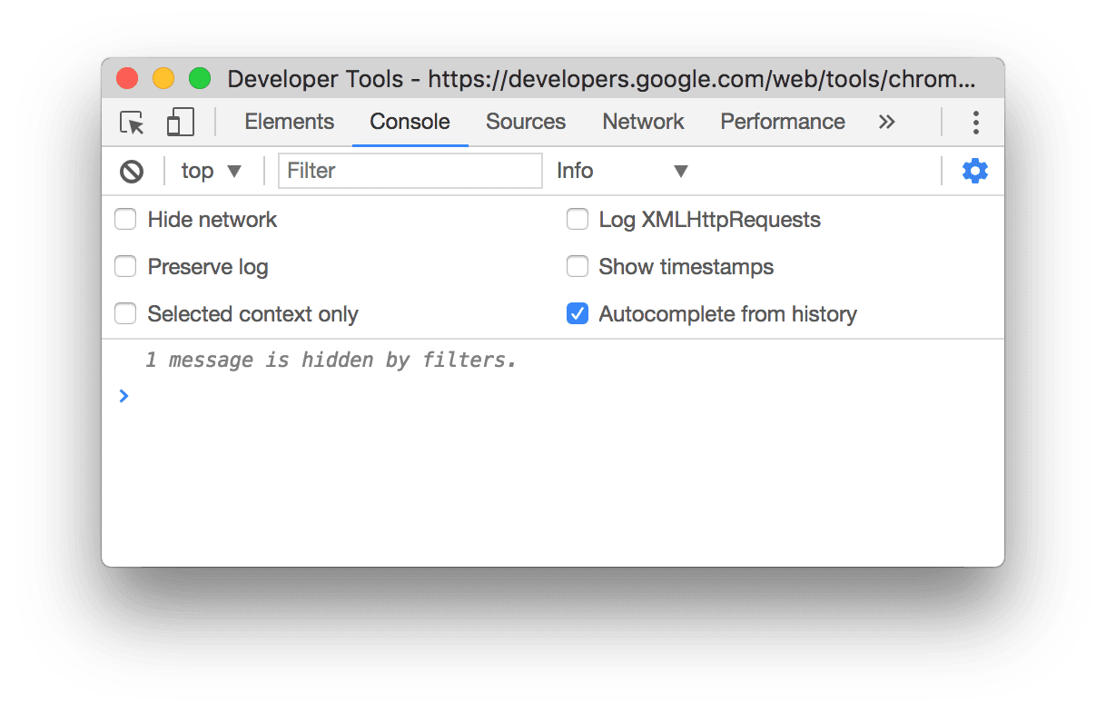The image size is (1106, 712).
Task: Enable the Hide network checkbox
Action: tap(125, 220)
